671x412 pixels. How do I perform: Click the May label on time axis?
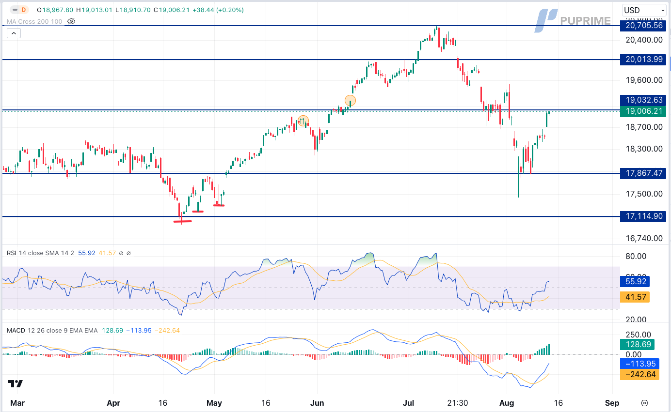coord(214,403)
